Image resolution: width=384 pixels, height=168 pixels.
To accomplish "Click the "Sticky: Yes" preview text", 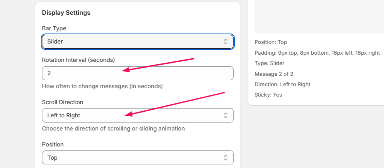I will coord(268,95).
